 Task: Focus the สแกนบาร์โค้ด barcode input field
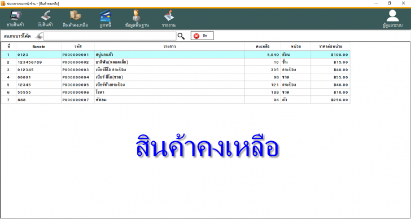(x=110, y=36)
